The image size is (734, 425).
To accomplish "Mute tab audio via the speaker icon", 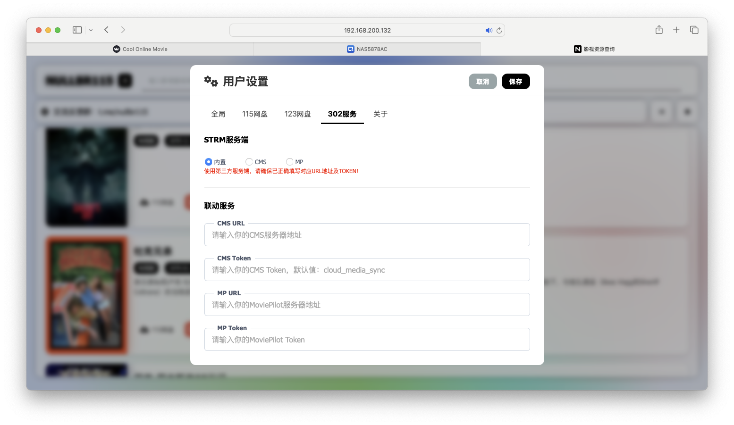I will (489, 30).
